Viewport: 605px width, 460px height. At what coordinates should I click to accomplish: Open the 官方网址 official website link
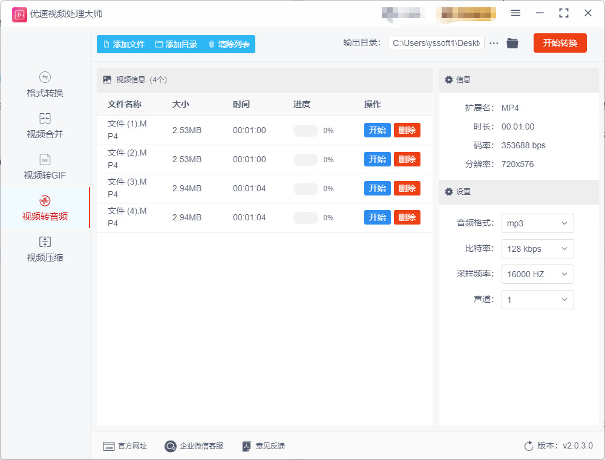click(x=125, y=446)
